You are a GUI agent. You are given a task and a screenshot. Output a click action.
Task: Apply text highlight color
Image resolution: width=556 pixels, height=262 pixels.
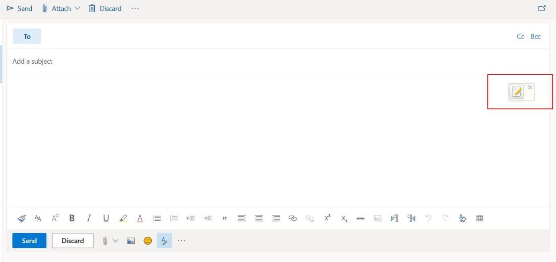123,218
